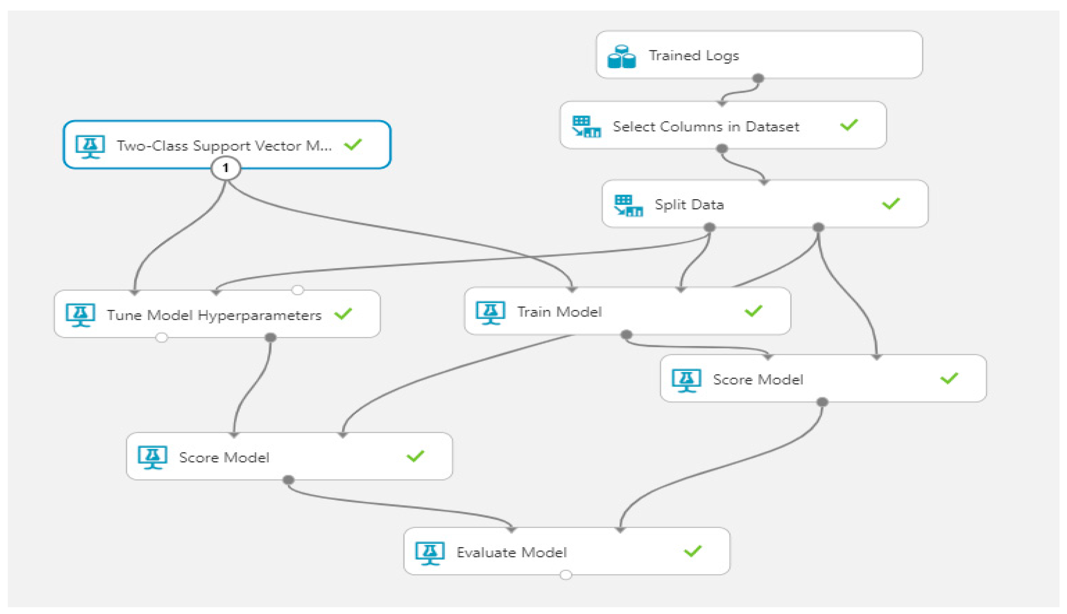Click the green checkmark on Split Data
This screenshot has width=1067, height=614.
click(x=891, y=204)
